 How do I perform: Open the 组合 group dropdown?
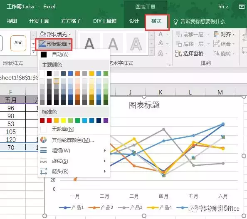click(224, 44)
